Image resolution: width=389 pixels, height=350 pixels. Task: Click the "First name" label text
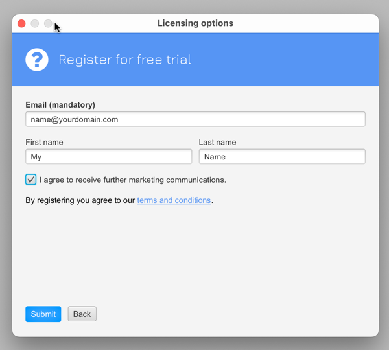44,142
